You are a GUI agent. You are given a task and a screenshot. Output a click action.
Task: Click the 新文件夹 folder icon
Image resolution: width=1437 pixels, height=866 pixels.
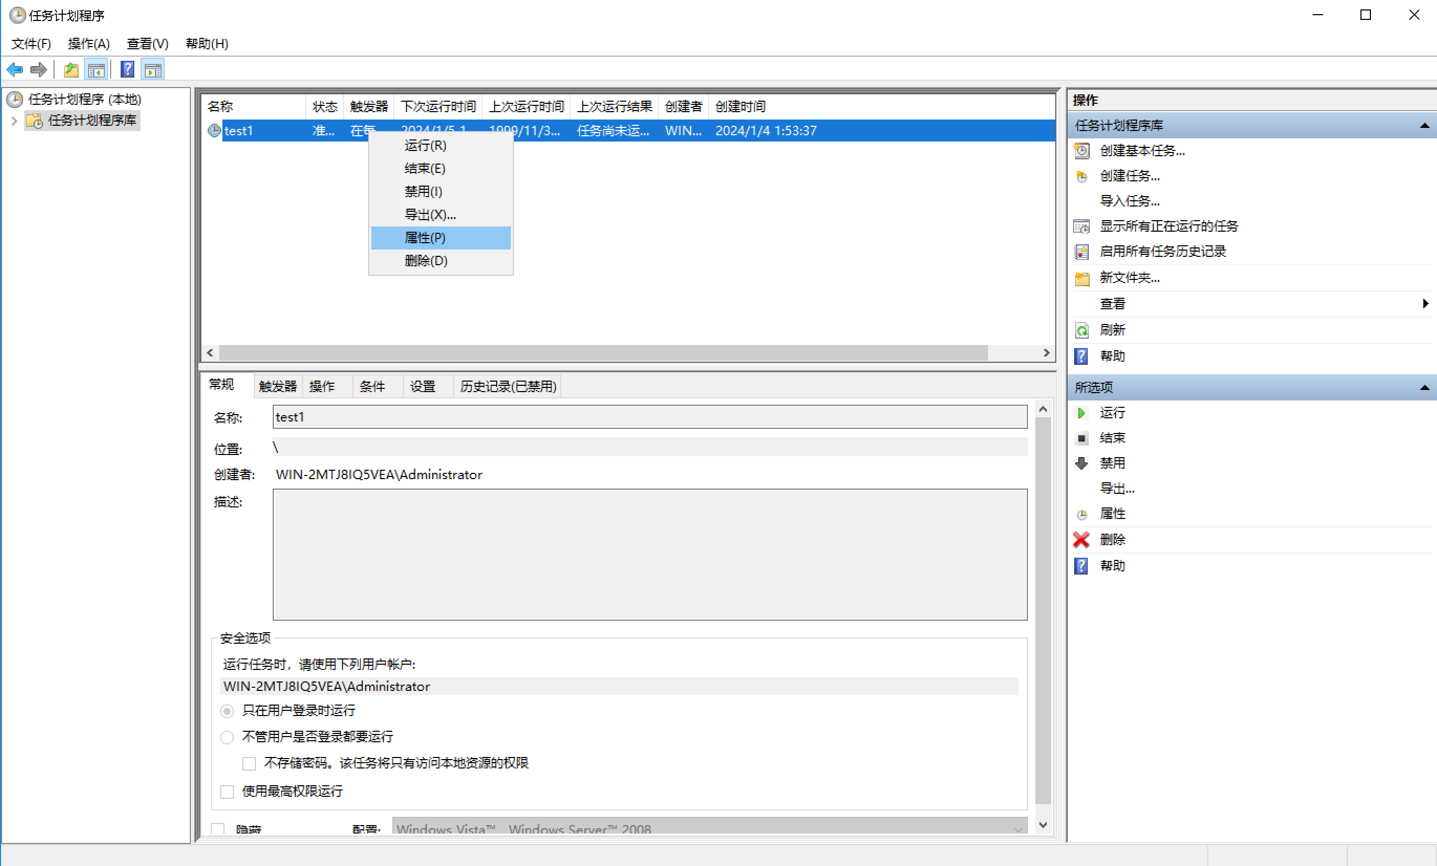1081,278
